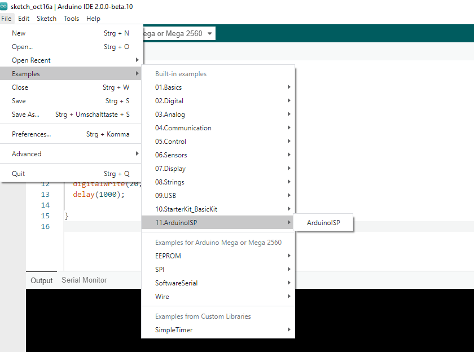Expand the EEPROM library examples
Screen dimensions: 474x352
point(218,256)
